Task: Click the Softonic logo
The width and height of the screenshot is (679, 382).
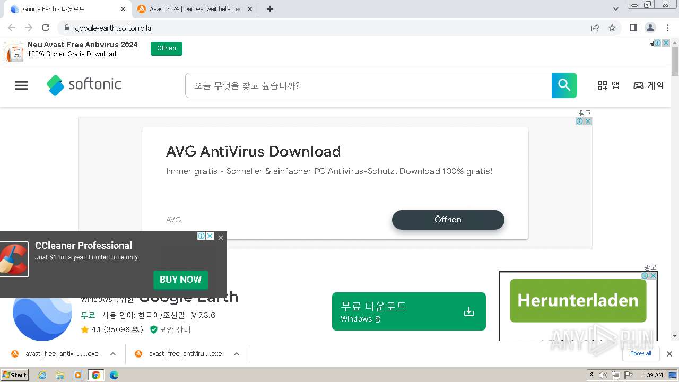Action: (84, 85)
